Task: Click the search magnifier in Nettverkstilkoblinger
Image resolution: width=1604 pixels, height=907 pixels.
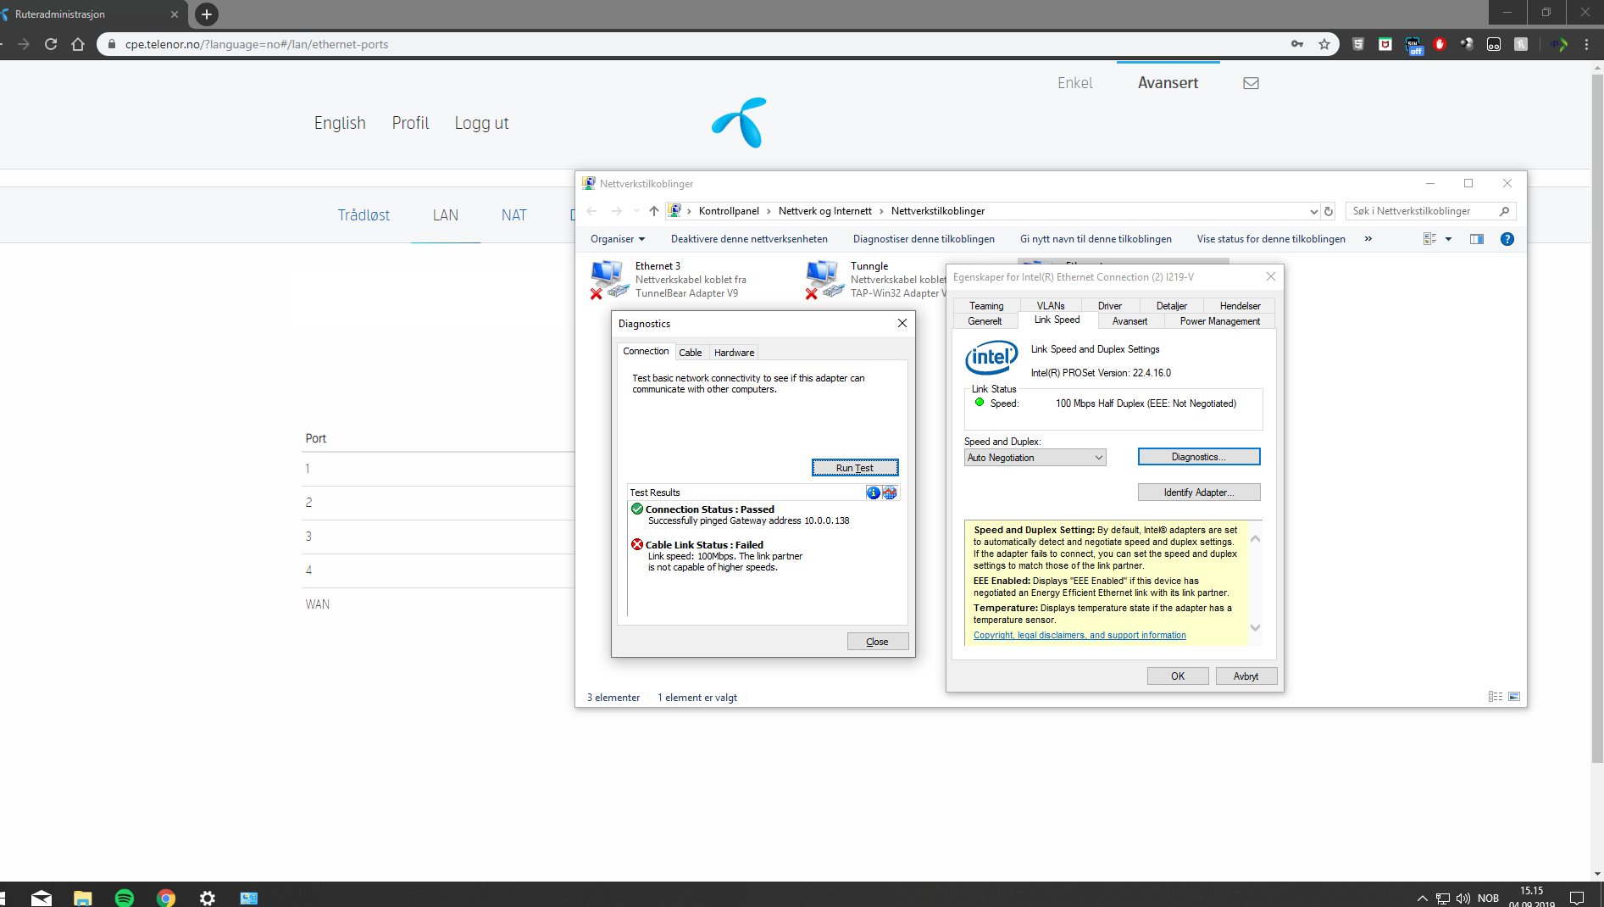Action: [x=1504, y=211]
